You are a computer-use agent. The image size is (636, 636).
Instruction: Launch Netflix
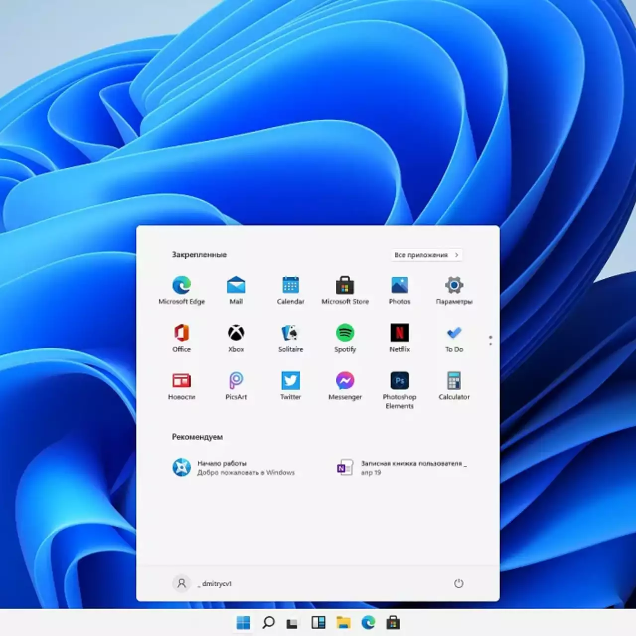point(399,338)
